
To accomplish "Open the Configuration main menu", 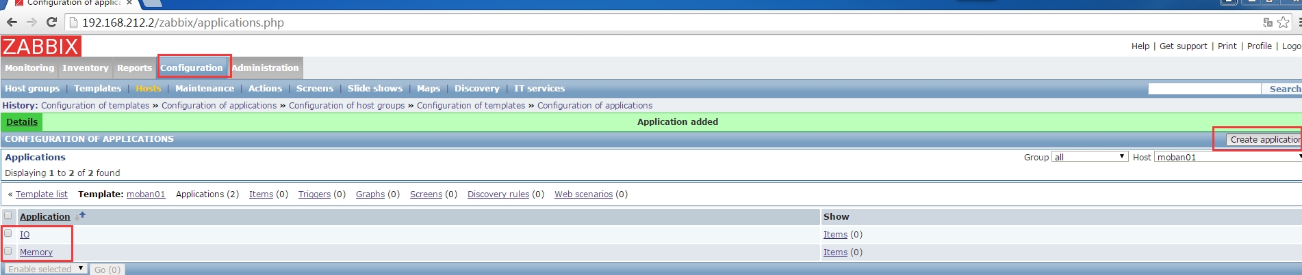I will click(192, 68).
